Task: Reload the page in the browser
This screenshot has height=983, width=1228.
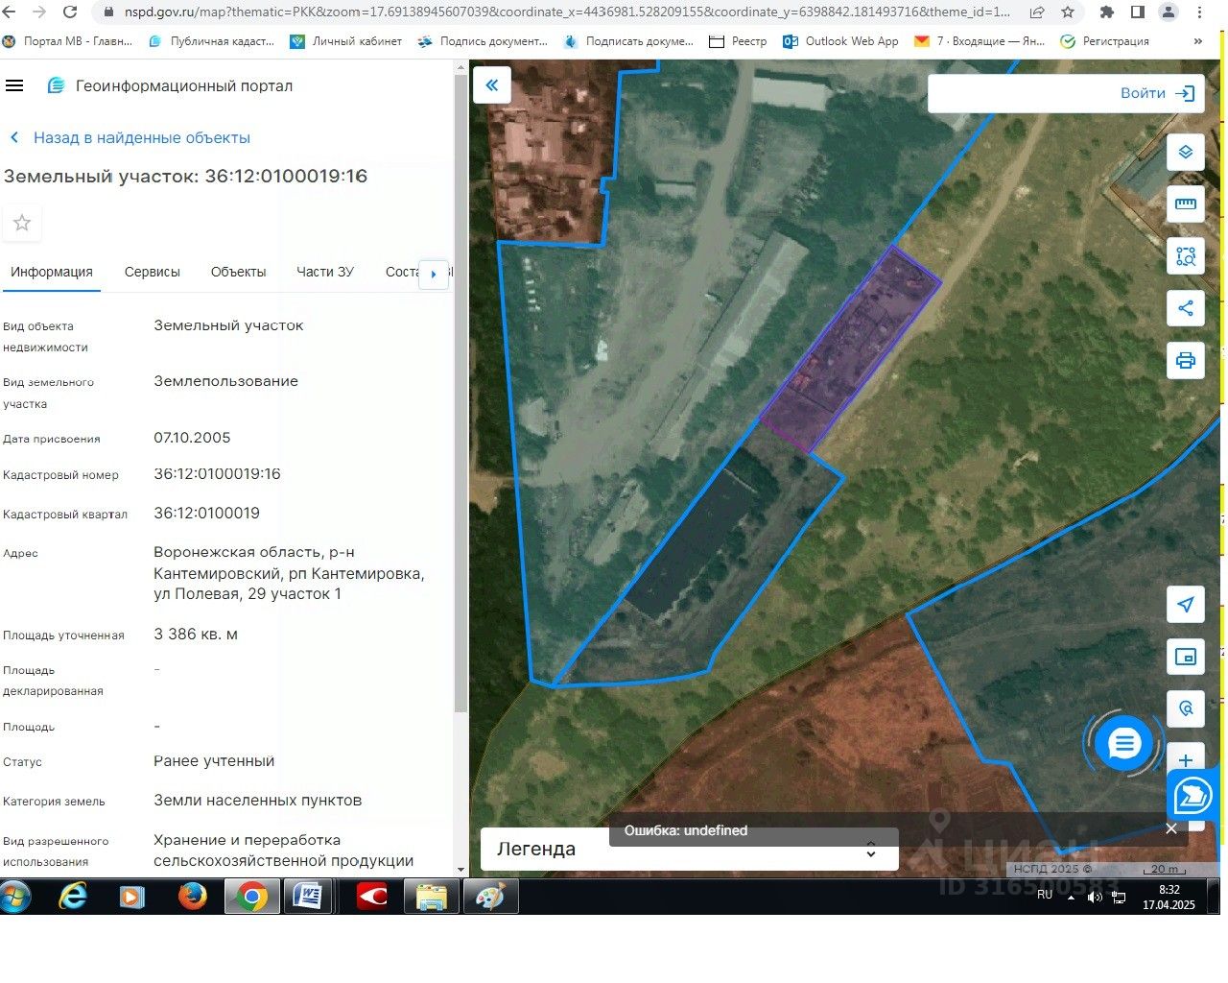Action: click(x=70, y=12)
